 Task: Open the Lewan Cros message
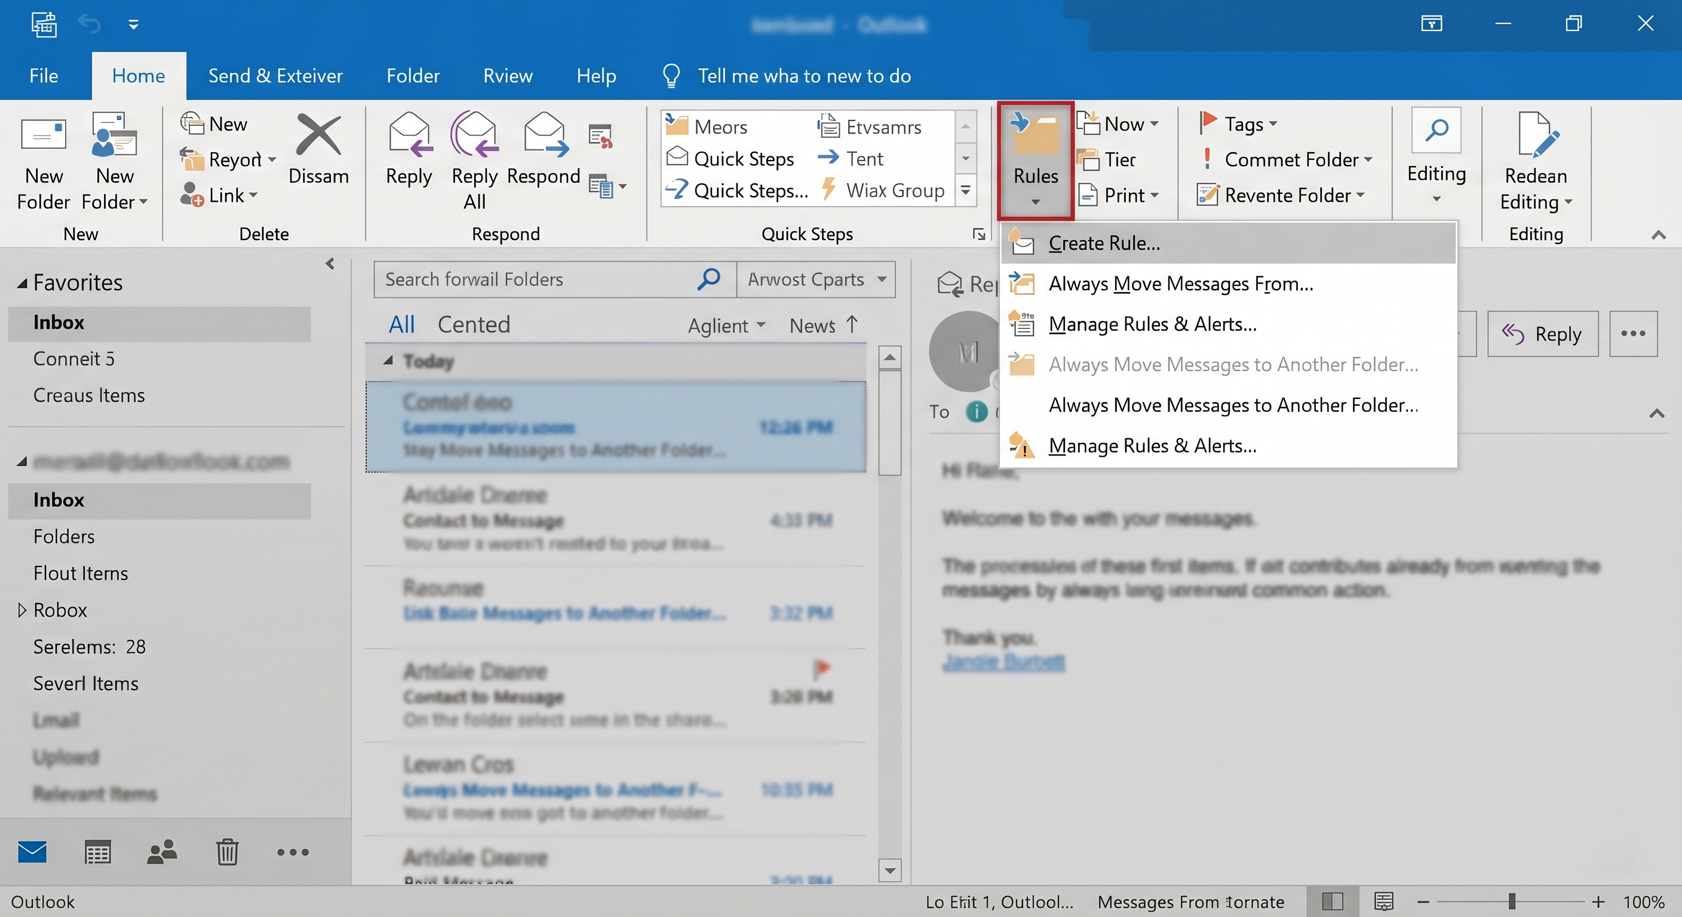coord(615,789)
